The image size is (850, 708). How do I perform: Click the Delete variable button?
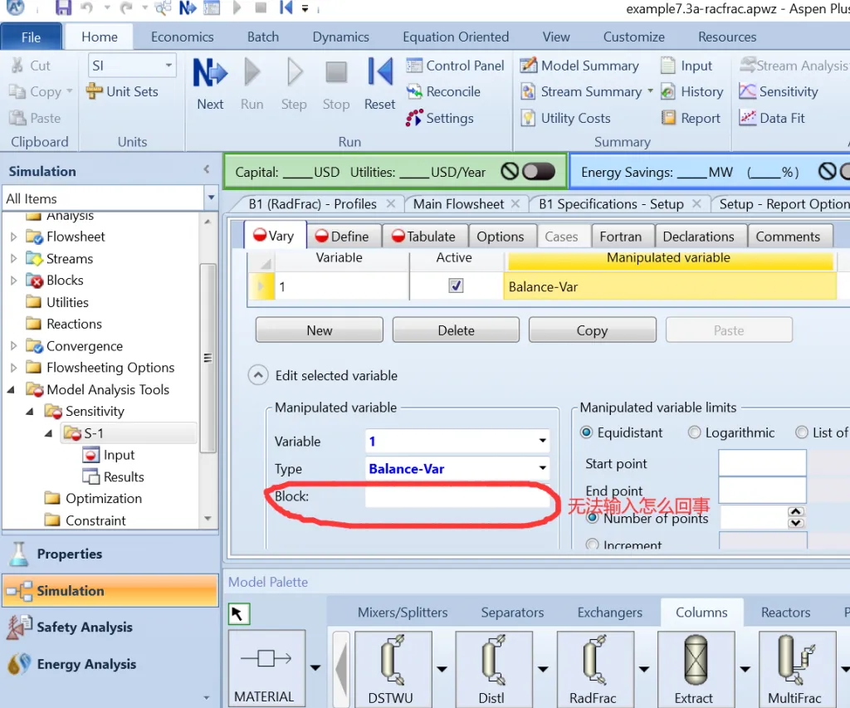456,330
